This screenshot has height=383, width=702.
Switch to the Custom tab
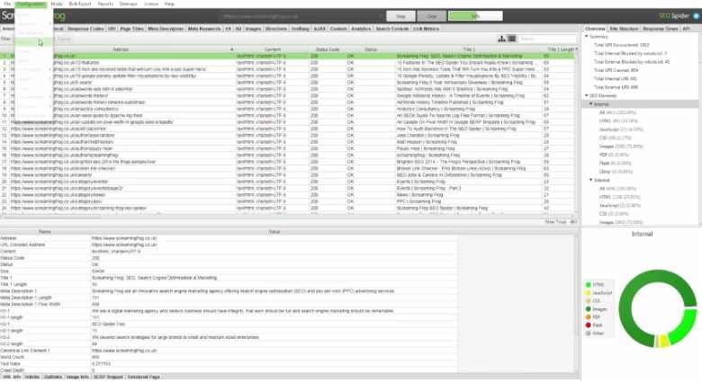tap(338, 29)
